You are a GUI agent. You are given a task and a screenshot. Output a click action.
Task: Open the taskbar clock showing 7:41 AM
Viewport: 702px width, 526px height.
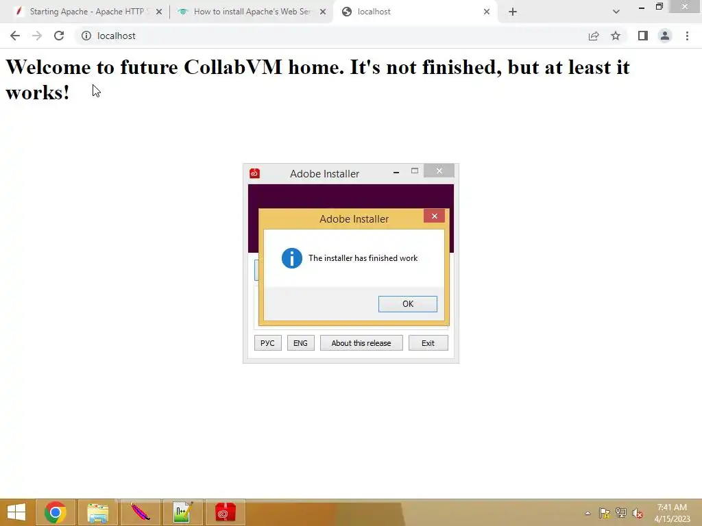pyautogui.click(x=672, y=513)
